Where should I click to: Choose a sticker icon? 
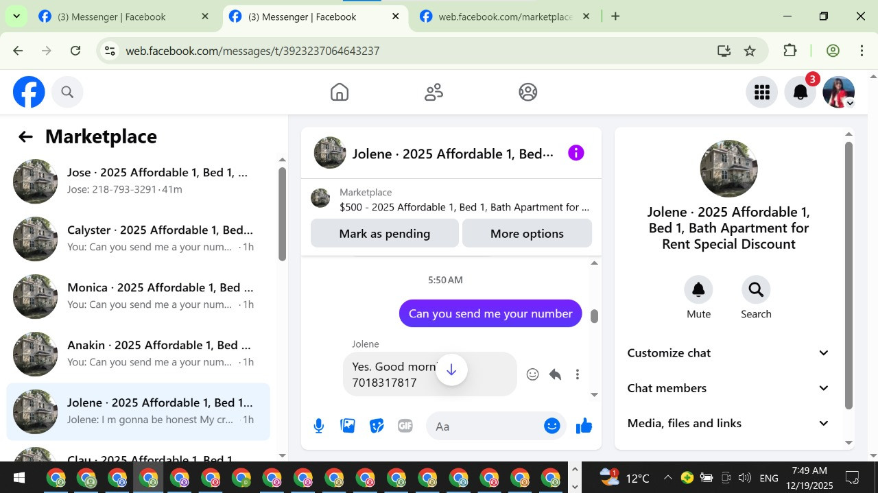[377, 426]
